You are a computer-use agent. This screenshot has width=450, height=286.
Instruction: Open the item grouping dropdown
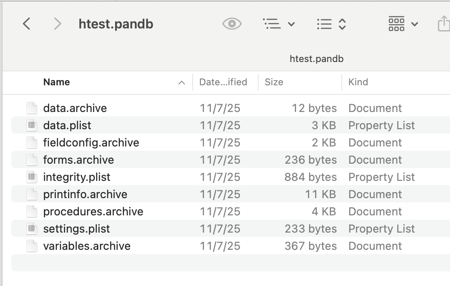[403, 24]
